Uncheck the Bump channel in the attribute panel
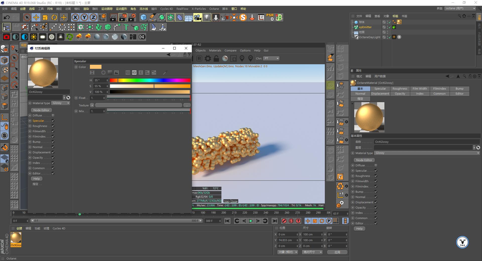 [376, 191]
